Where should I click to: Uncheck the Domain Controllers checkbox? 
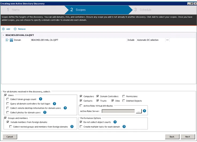coord(98,96)
